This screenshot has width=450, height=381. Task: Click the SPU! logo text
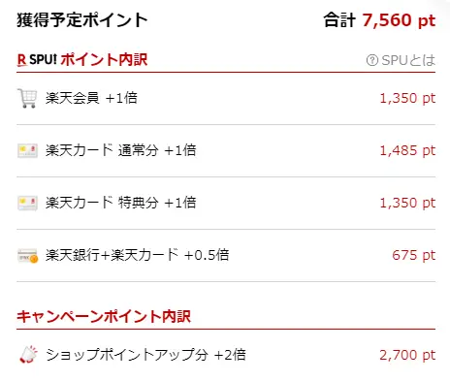pyautogui.click(x=43, y=59)
